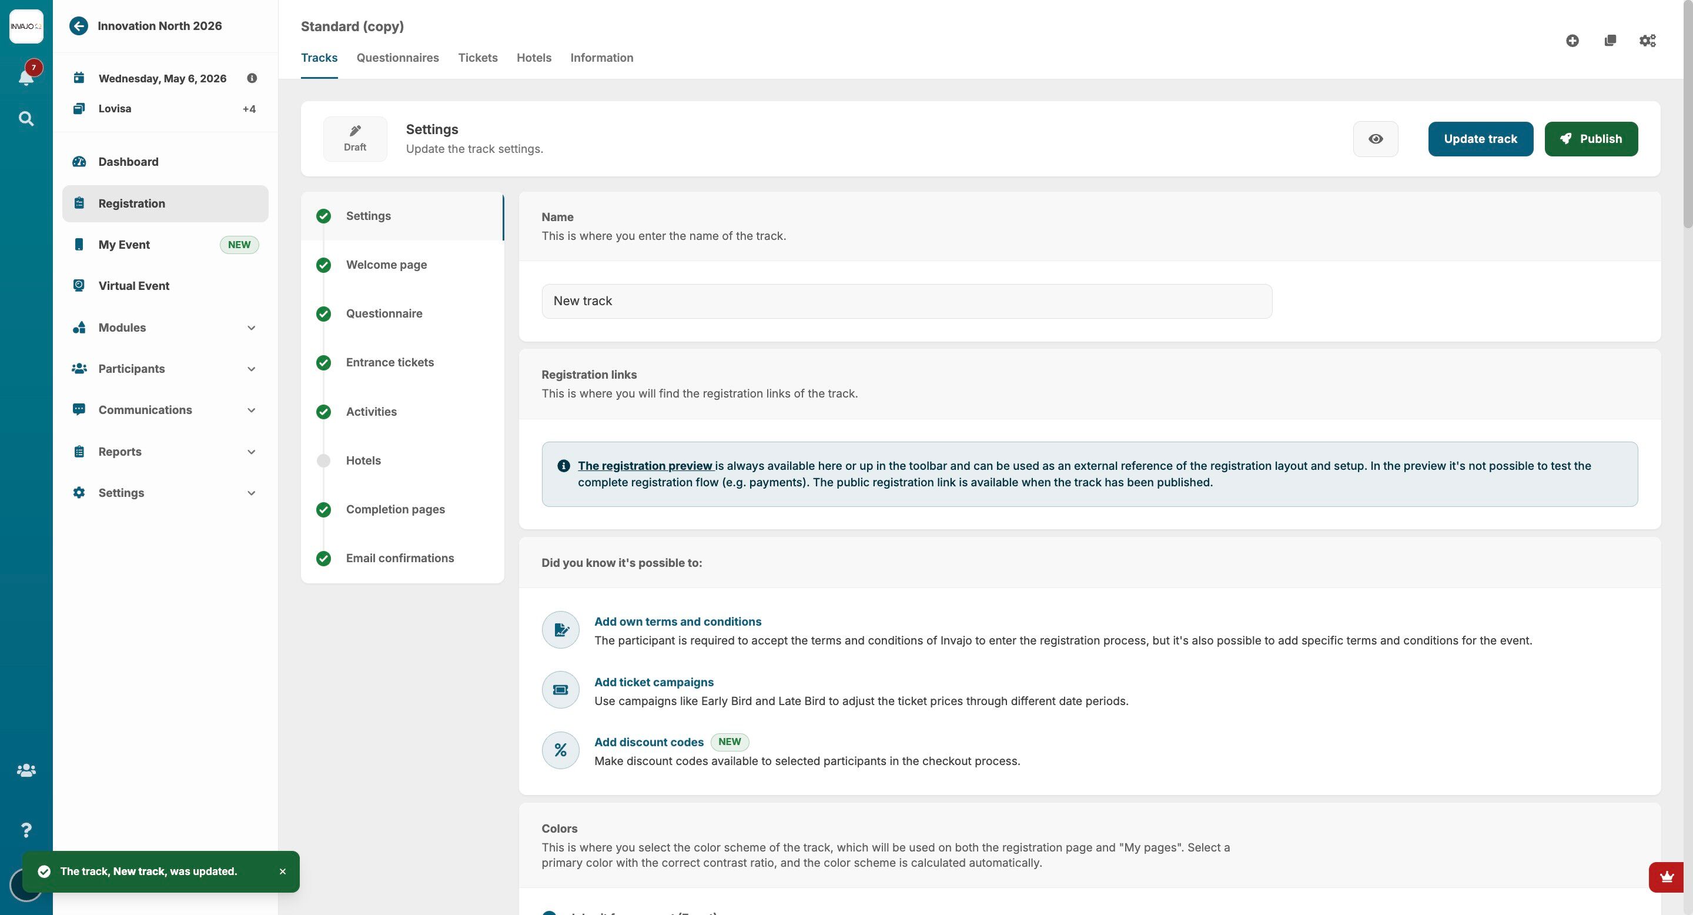Switch to the Questionnaires tab
This screenshot has height=915, width=1693.
397,58
